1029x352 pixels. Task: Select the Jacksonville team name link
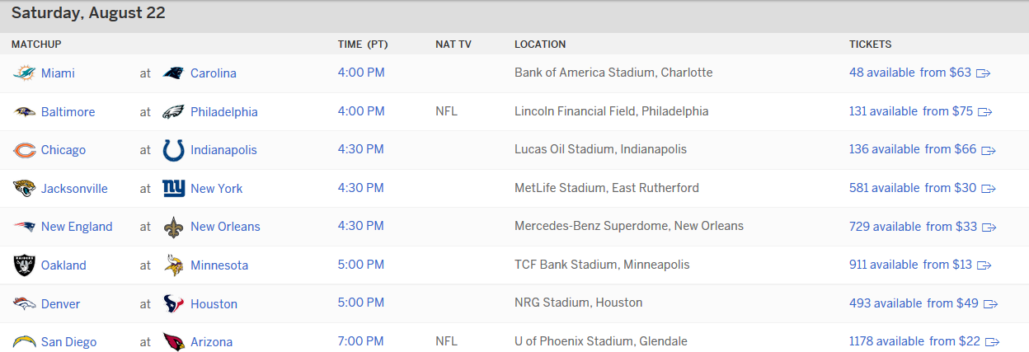click(74, 189)
